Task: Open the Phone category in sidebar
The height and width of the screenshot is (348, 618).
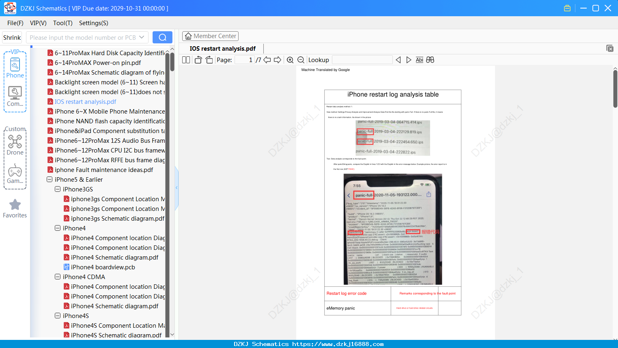Action: [x=15, y=68]
